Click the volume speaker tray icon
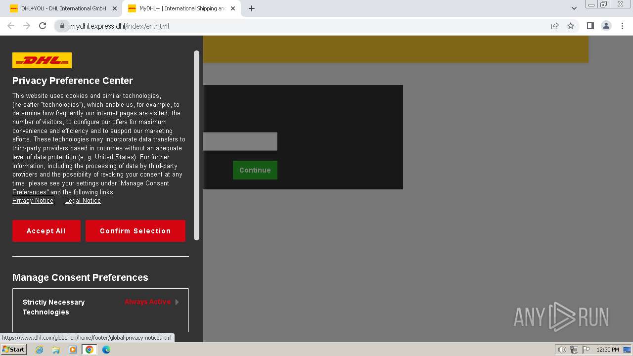The height and width of the screenshot is (356, 633). [x=562, y=350]
